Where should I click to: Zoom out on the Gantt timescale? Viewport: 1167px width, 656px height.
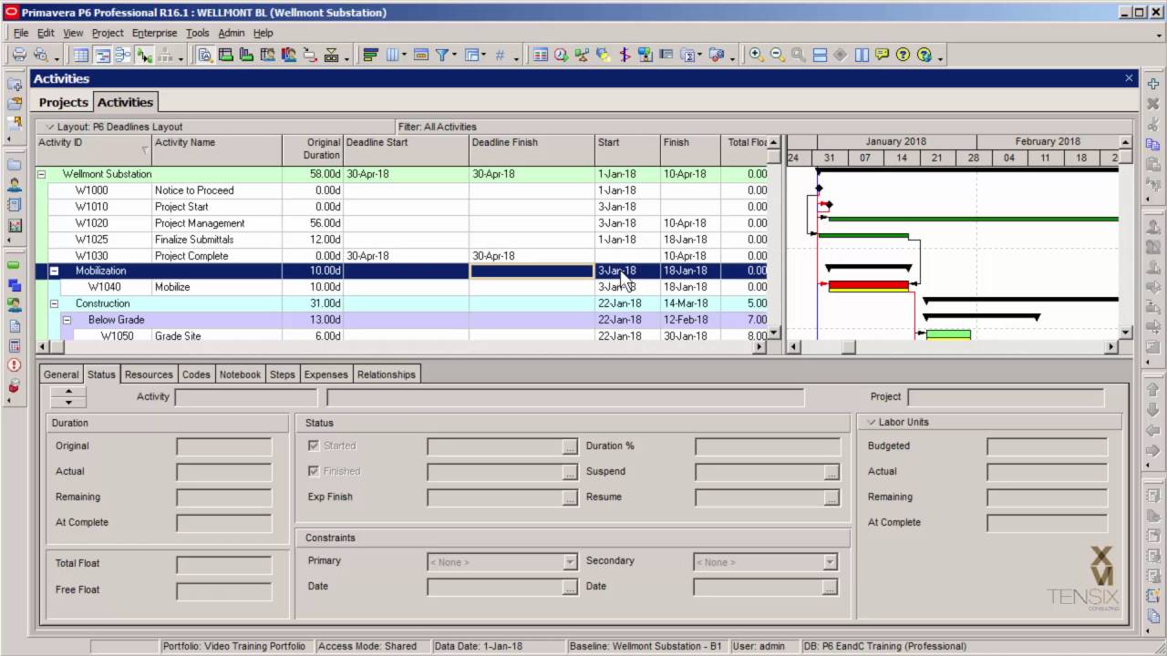[x=777, y=55]
